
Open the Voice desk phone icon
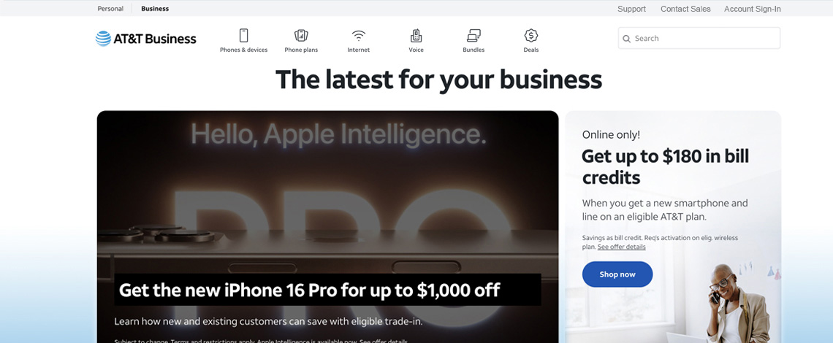click(416, 36)
